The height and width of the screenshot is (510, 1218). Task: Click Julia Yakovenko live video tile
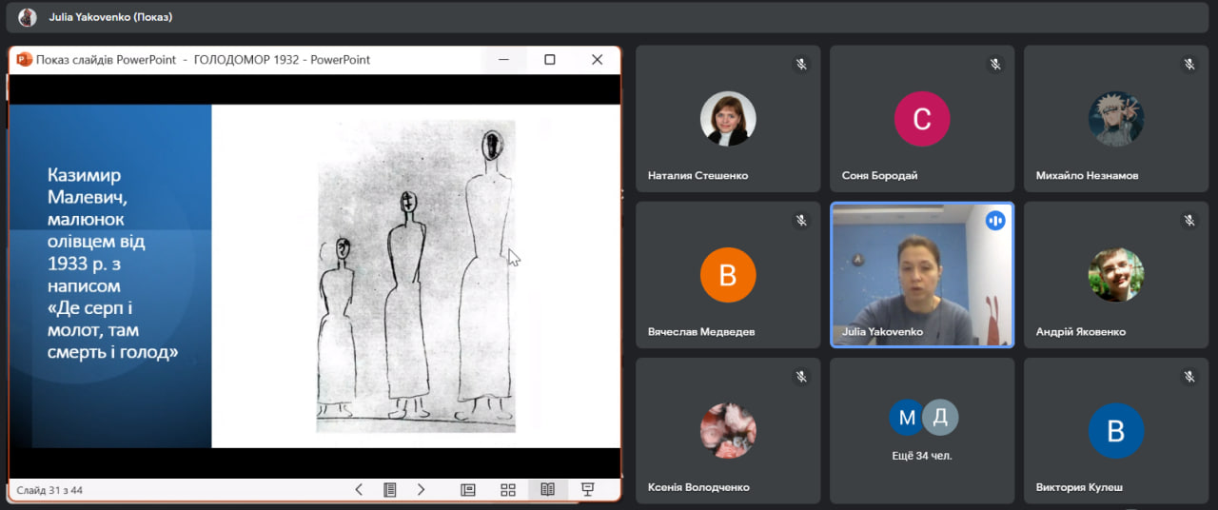(x=922, y=275)
